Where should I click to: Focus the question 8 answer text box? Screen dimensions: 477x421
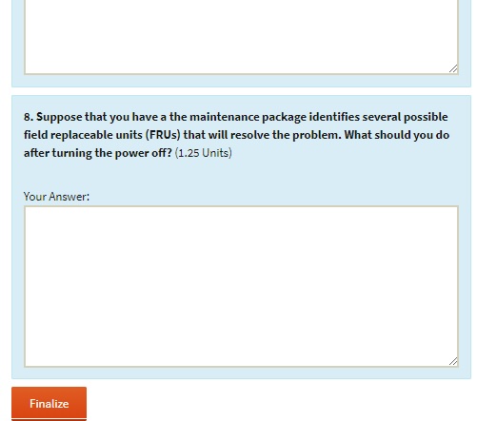(241, 286)
